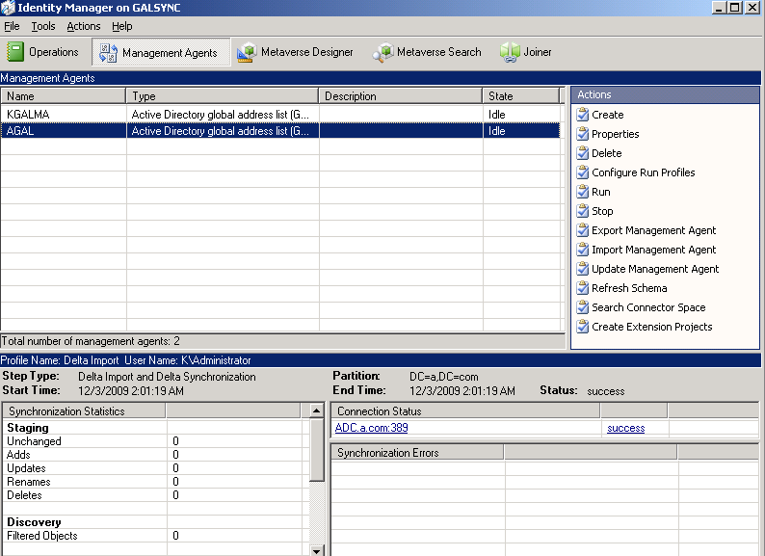
Task: Sort agents by Type column header
Action: [222, 96]
